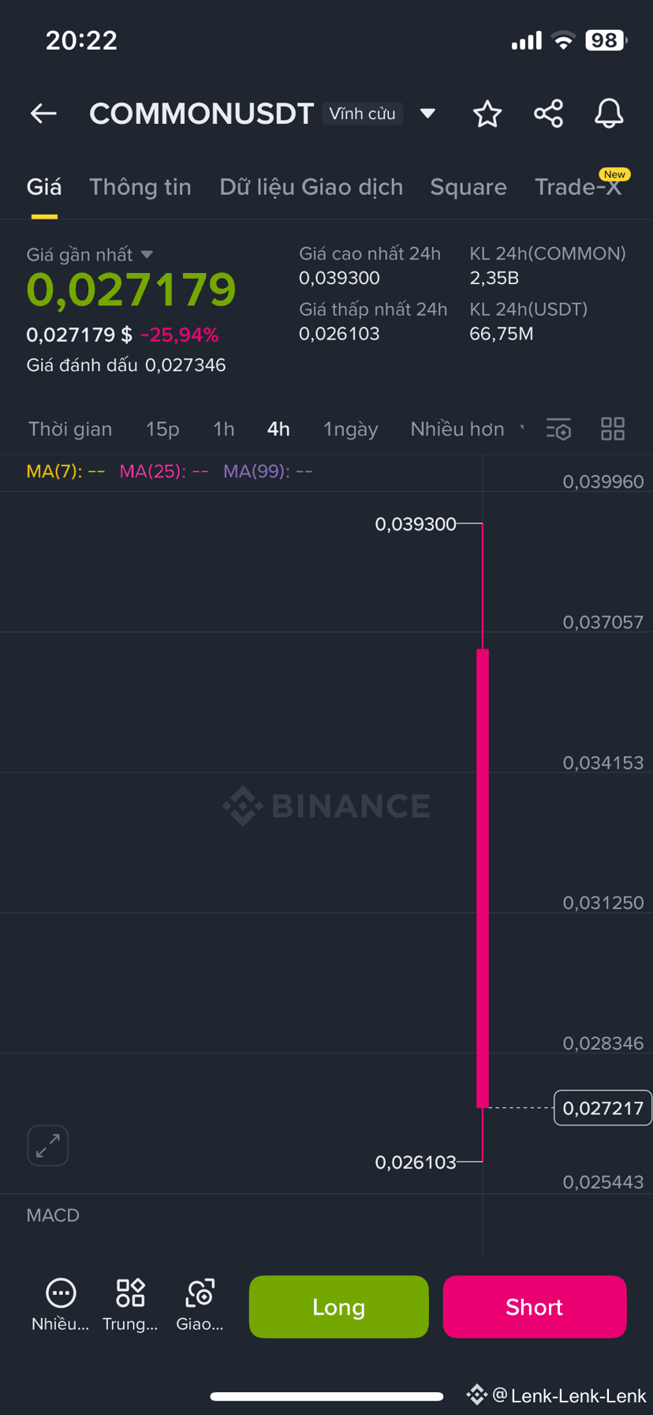Expand the Giá gần nhất price dropdown
The height and width of the screenshot is (1415, 653).
(147, 255)
